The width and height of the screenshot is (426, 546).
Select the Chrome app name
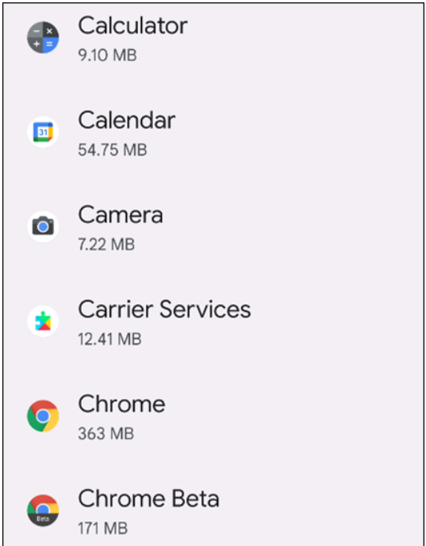point(122,404)
